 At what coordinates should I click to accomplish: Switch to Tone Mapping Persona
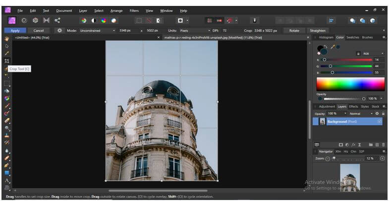coord(47,20)
